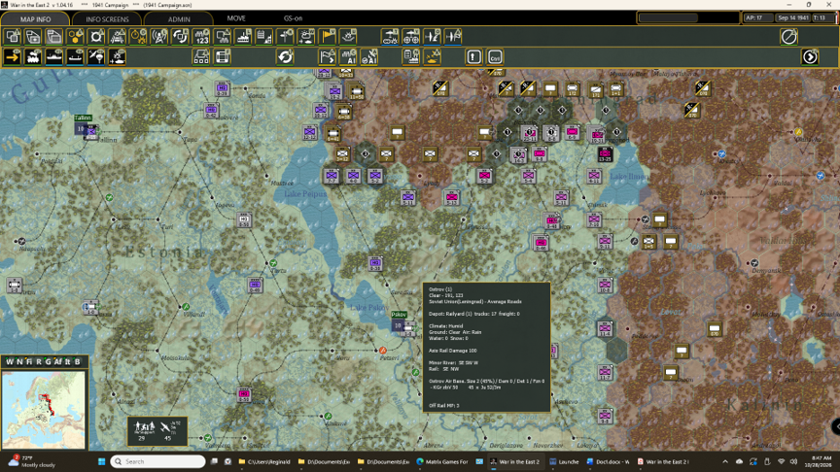
Task: Open the weather widget Mostly cloudy
Action: point(32,461)
